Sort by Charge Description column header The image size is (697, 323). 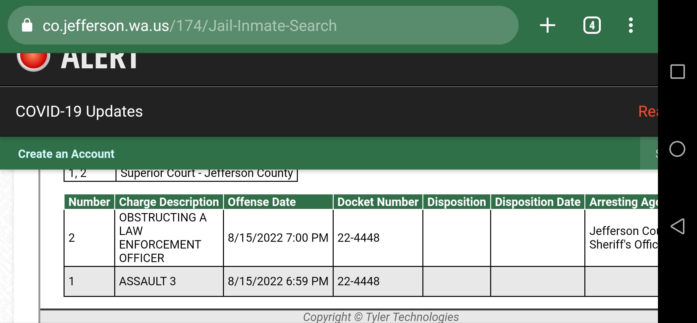coord(169,202)
